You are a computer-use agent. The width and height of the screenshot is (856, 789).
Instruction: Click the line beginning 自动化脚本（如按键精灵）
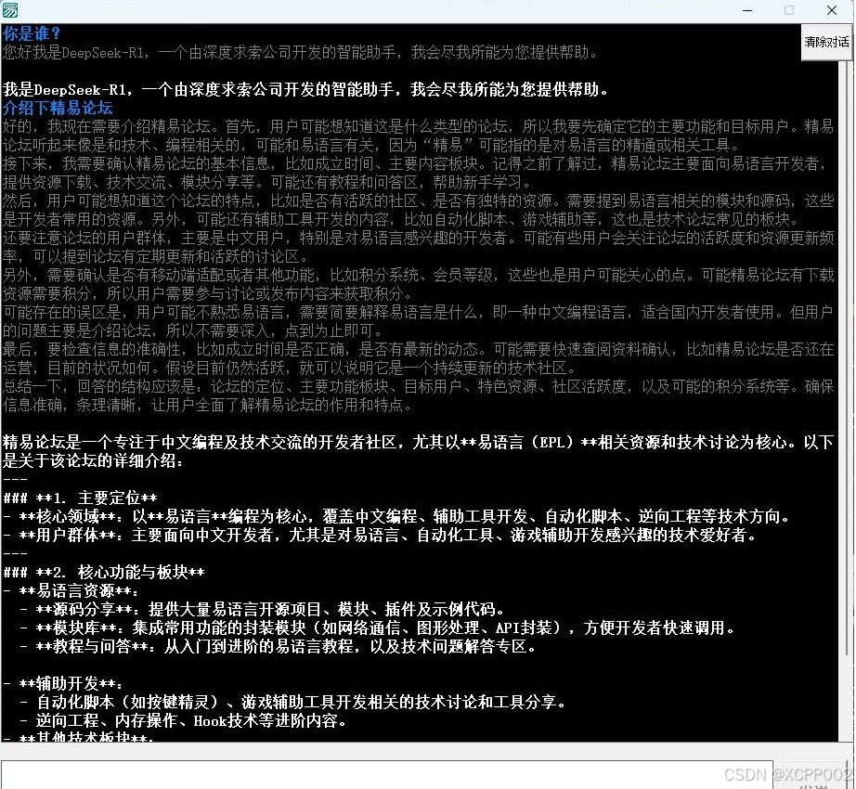pos(293,702)
